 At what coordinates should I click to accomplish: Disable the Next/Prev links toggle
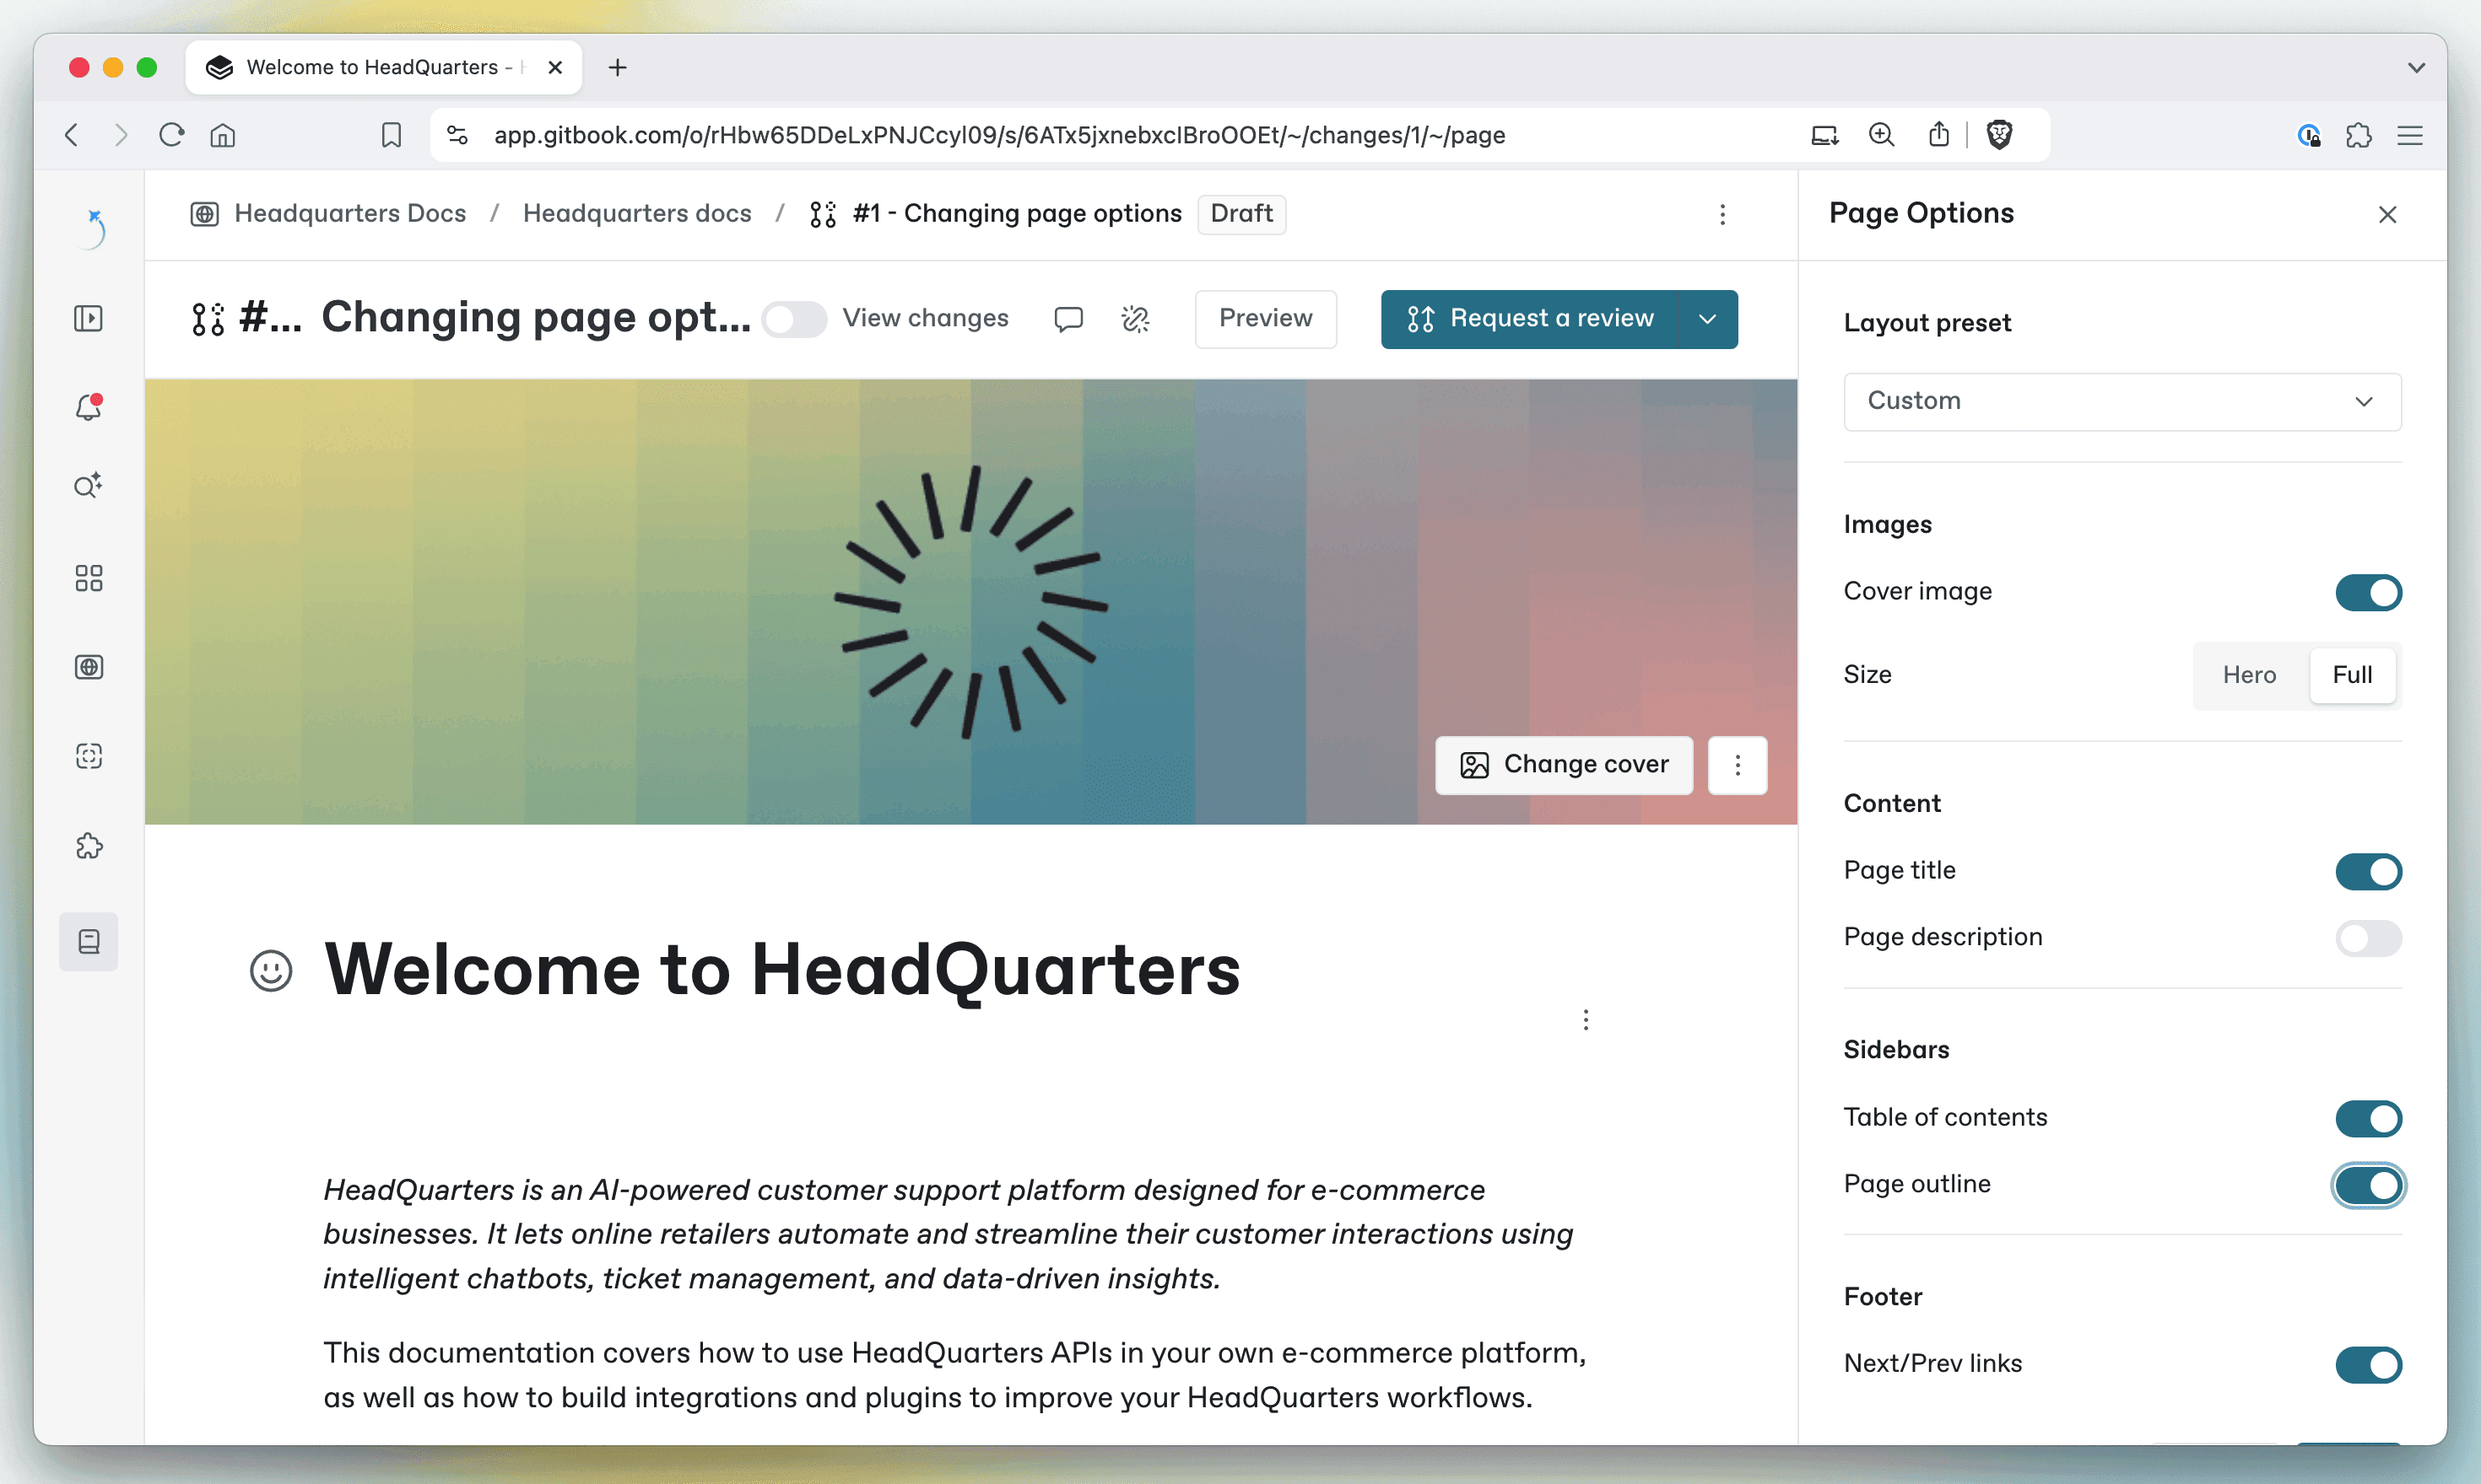(2368, 1364)
